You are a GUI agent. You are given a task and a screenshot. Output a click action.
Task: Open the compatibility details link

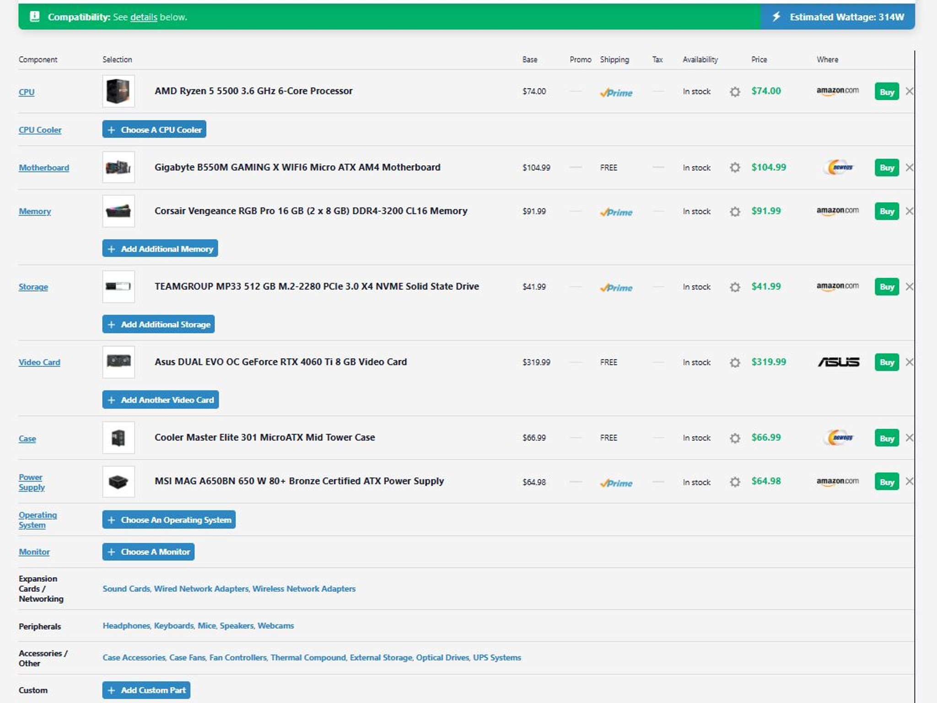coord(144,17)
